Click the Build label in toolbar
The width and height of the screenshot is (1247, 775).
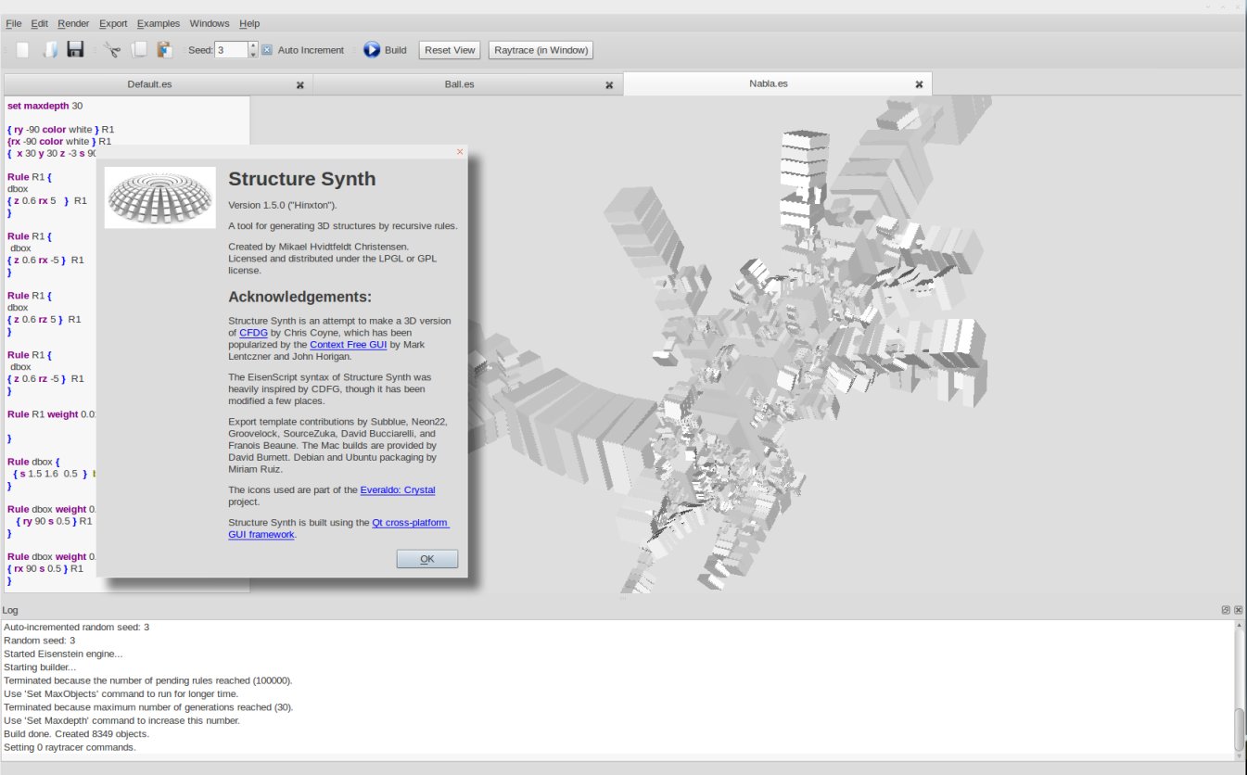395,50
